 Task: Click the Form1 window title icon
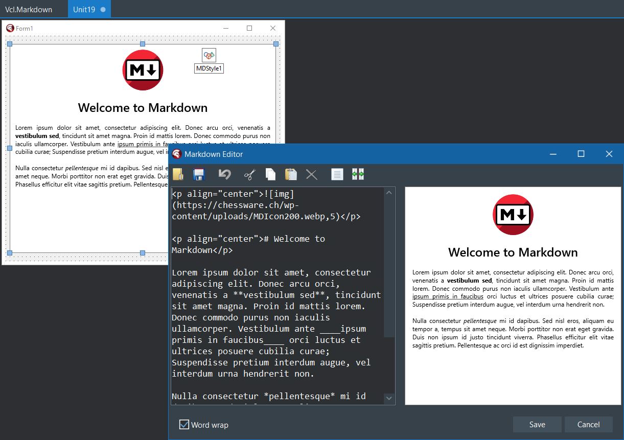click(10, 28)
